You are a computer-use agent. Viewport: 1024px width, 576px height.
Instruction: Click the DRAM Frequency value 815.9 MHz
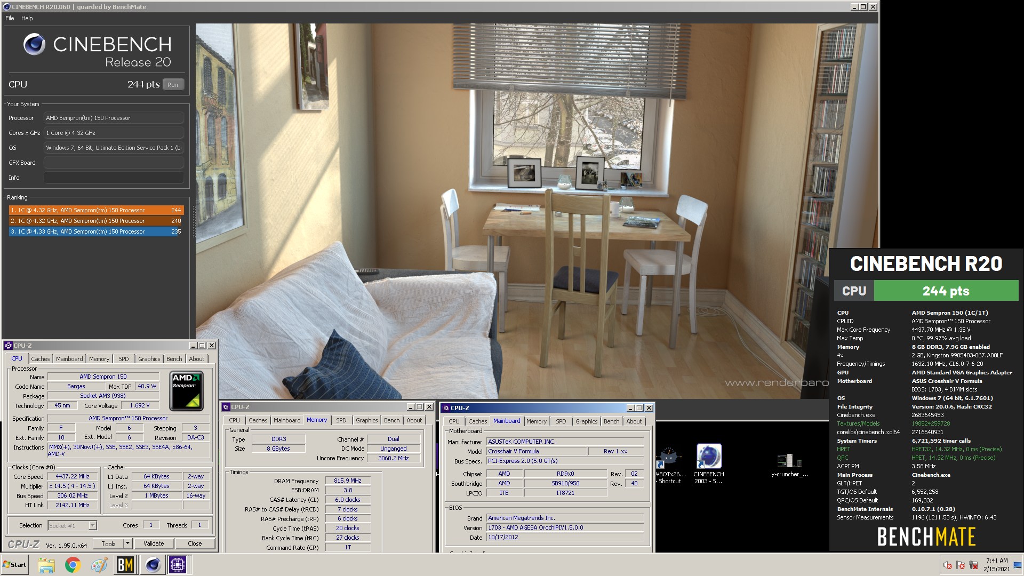(x=347, y=481)
